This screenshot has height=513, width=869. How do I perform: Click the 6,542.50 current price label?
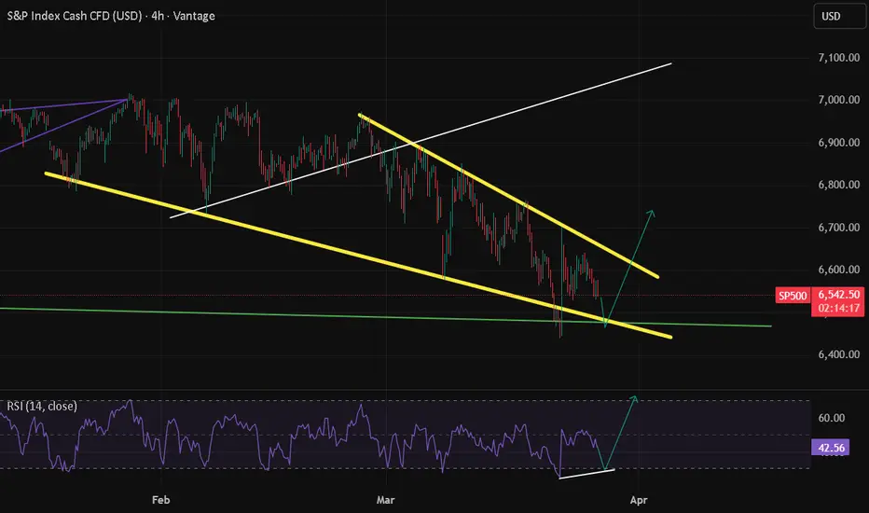coord(839,295)
